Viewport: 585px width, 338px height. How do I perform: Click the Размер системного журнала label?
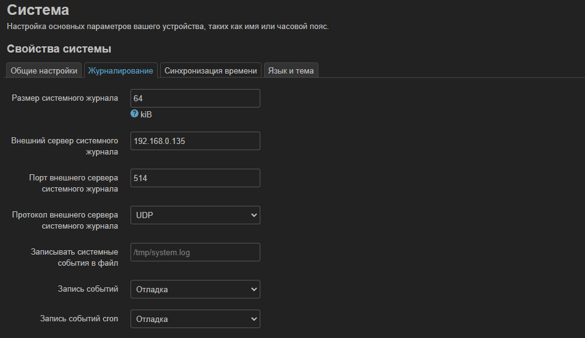tap(65, 98)
